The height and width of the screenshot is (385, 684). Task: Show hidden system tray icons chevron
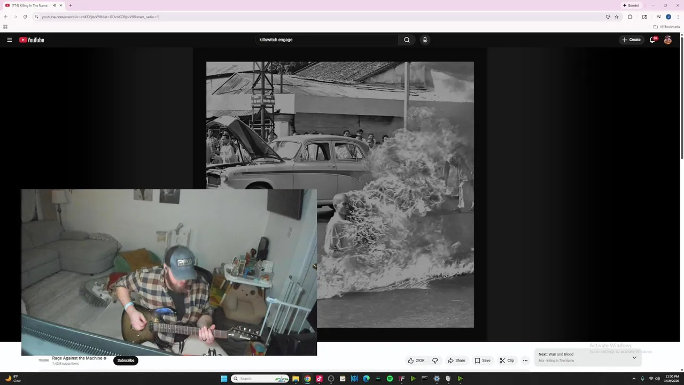click(634, 379)
